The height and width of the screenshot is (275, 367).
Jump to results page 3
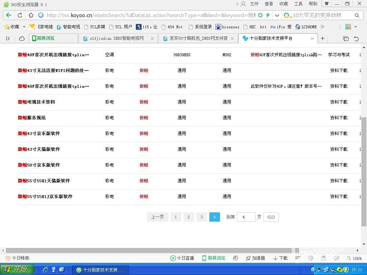pyautogui.click(x=201, y=217)
